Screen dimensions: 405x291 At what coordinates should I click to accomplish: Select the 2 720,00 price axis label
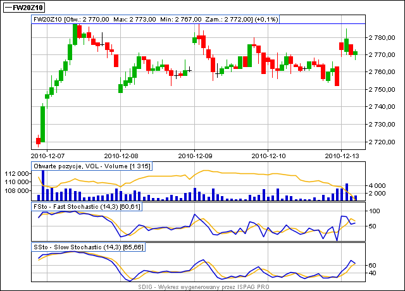(x=382, y=141)
